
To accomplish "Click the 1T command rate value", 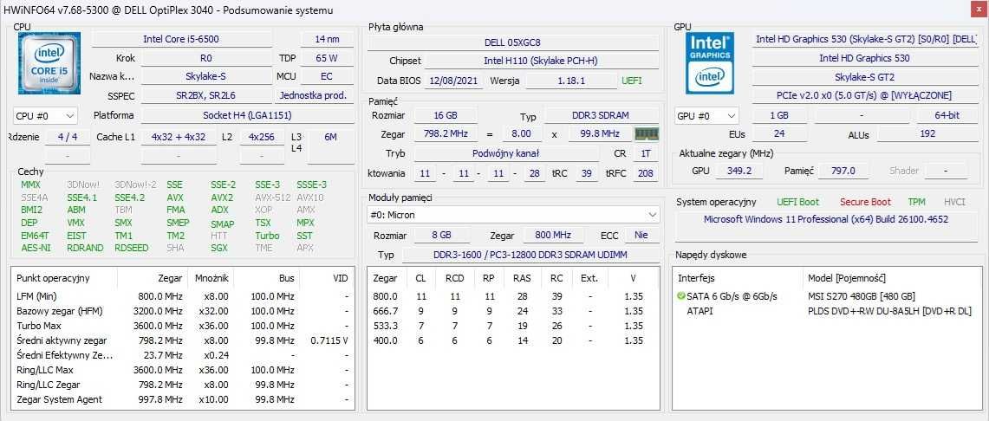I will 645,153.
